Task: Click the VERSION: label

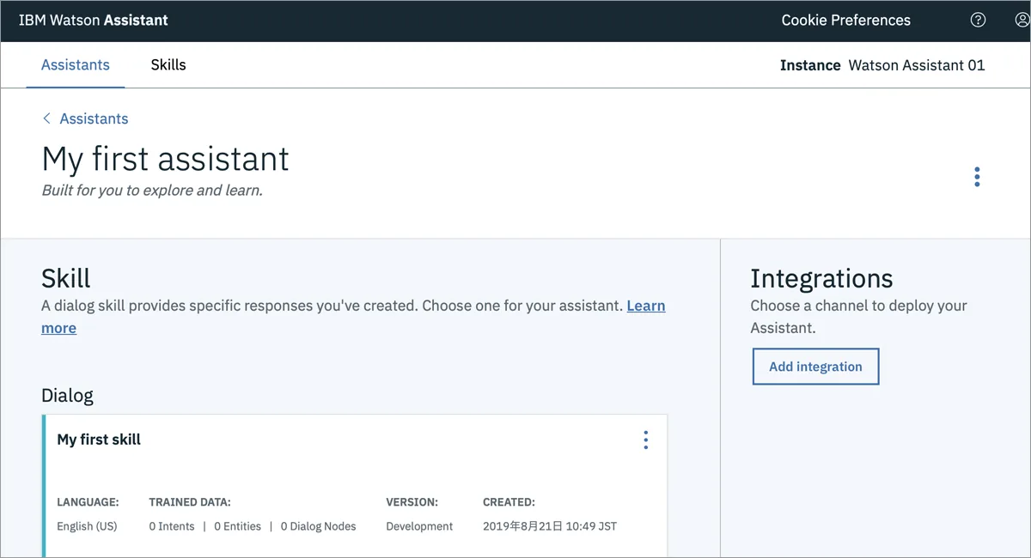Action: click(412, 502)
